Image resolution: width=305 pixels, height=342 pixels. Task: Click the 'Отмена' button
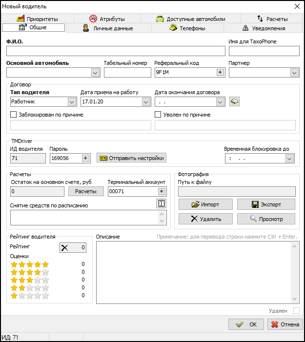click(x=285, y=324)
